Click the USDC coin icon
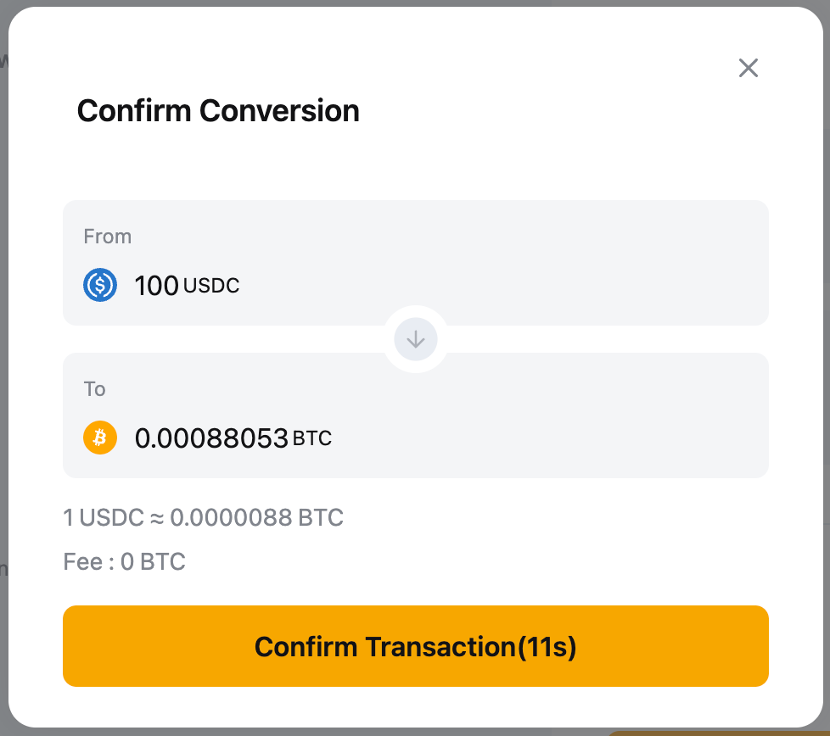The image size is (830, 736). [x=100, y=285]
